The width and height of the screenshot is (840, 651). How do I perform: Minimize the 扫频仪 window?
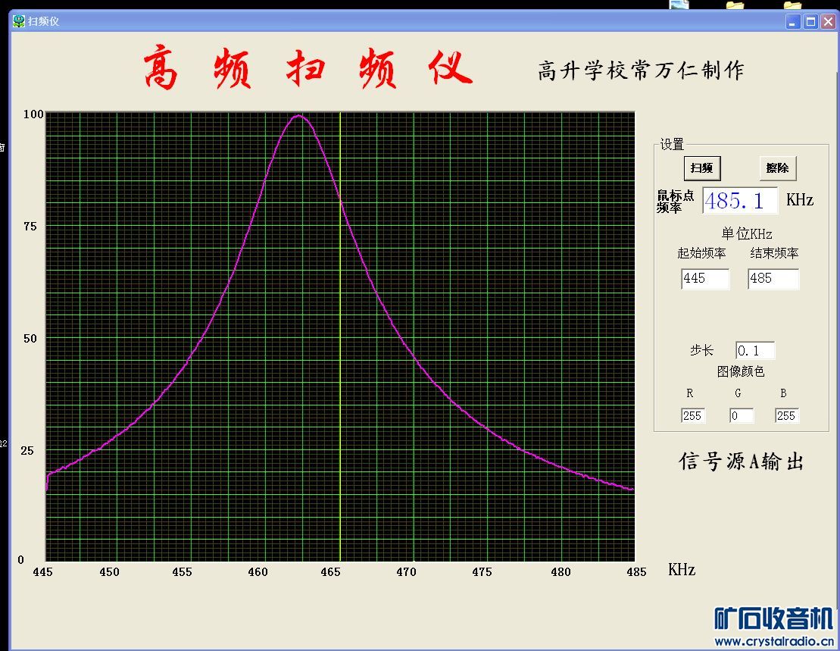coord(793,22)
